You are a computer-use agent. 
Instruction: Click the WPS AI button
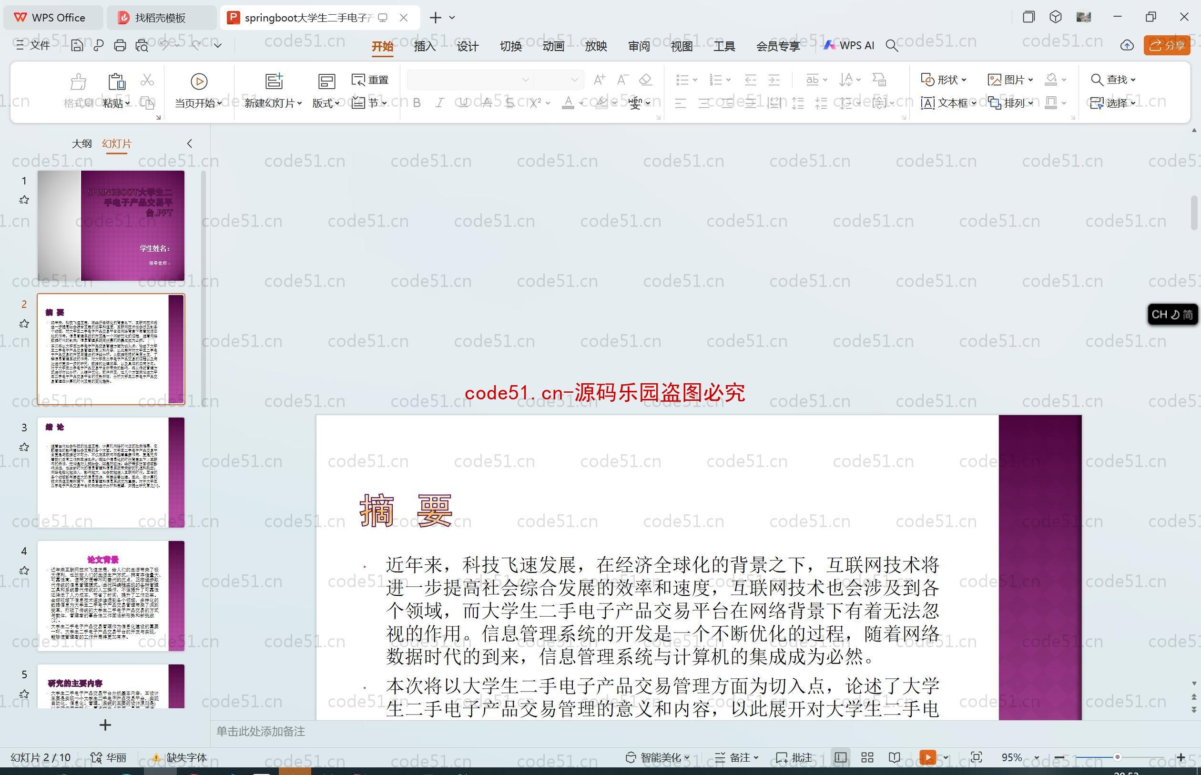849,45
